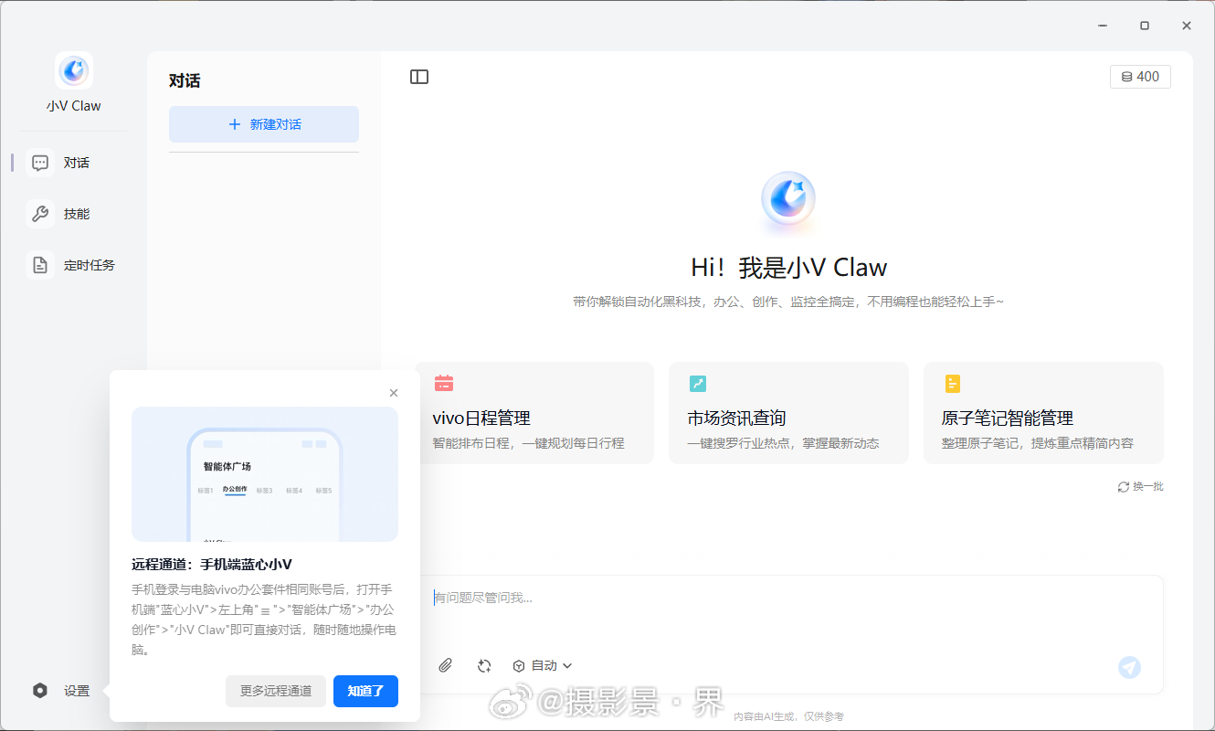Click the 更多远程通道 button
1215x731 pixels.
(x=276, y=691)
